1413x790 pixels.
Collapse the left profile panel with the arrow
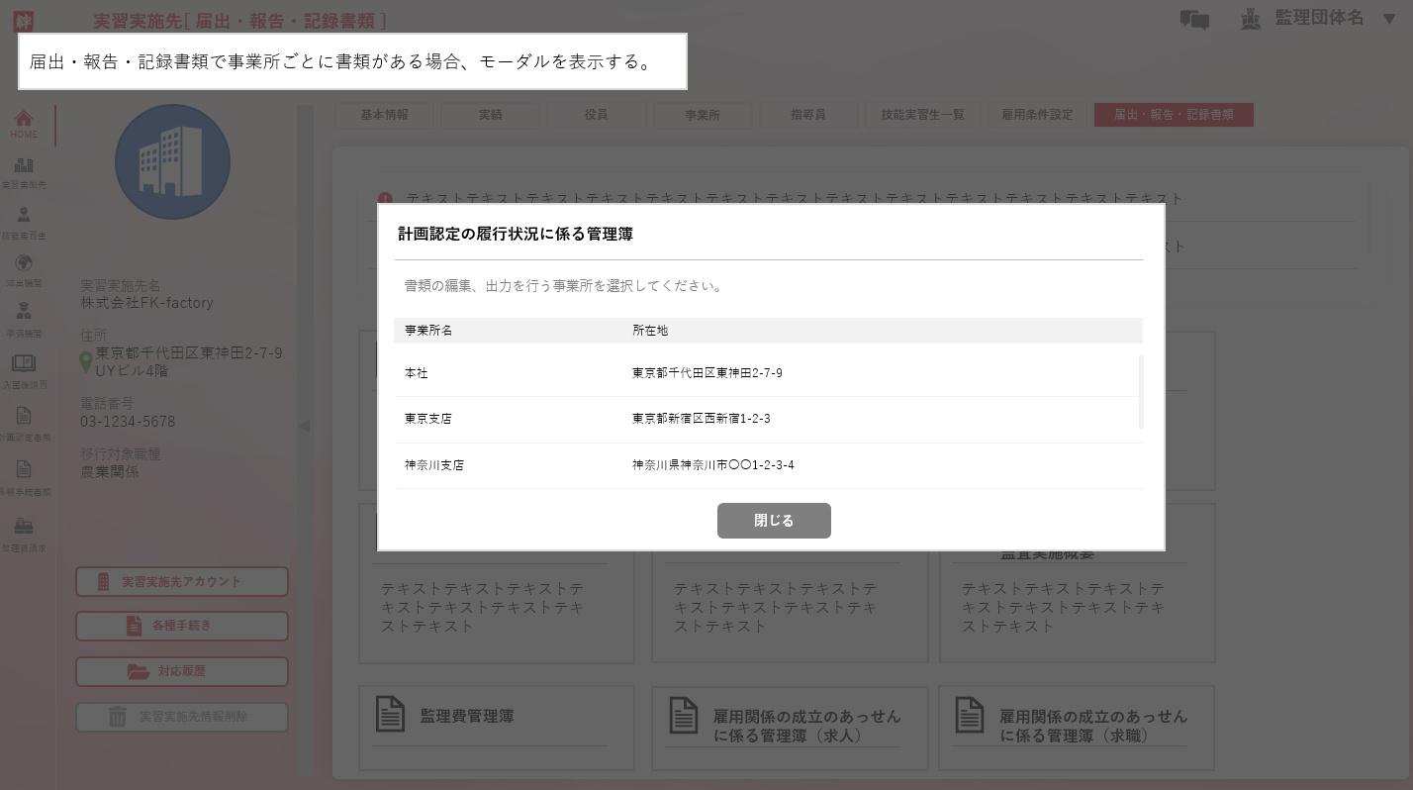point(302,426)
